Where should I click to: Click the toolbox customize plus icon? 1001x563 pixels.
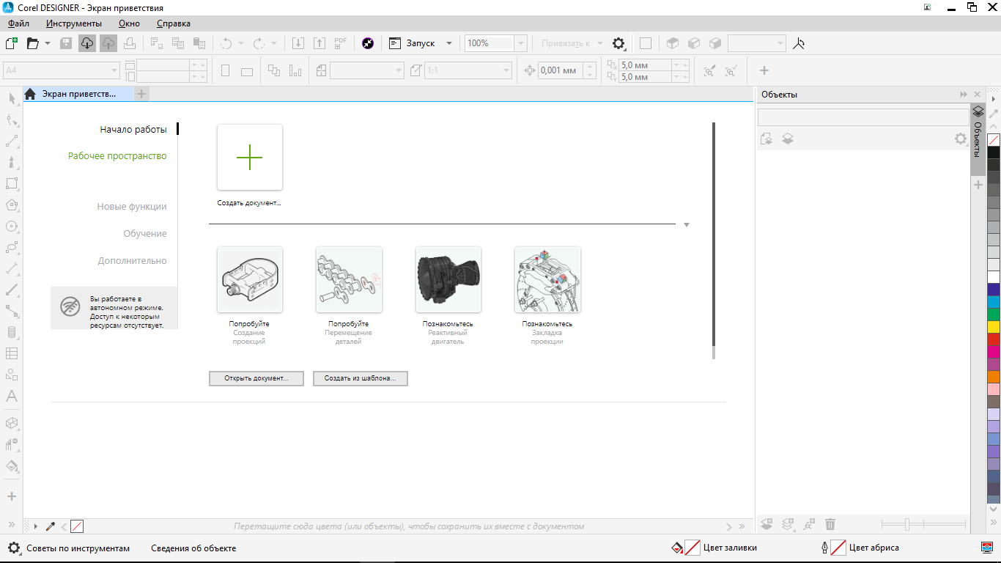pos(12,496)
